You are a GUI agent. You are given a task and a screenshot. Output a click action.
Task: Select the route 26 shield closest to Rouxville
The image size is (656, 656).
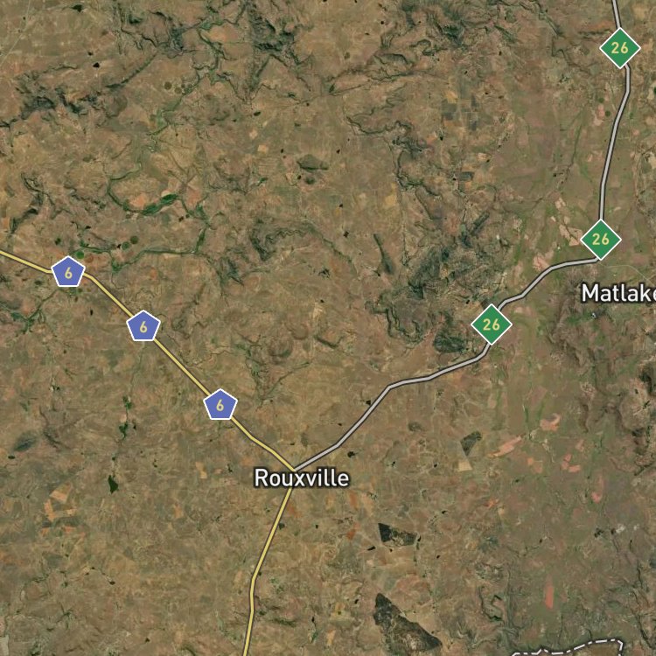492,325
